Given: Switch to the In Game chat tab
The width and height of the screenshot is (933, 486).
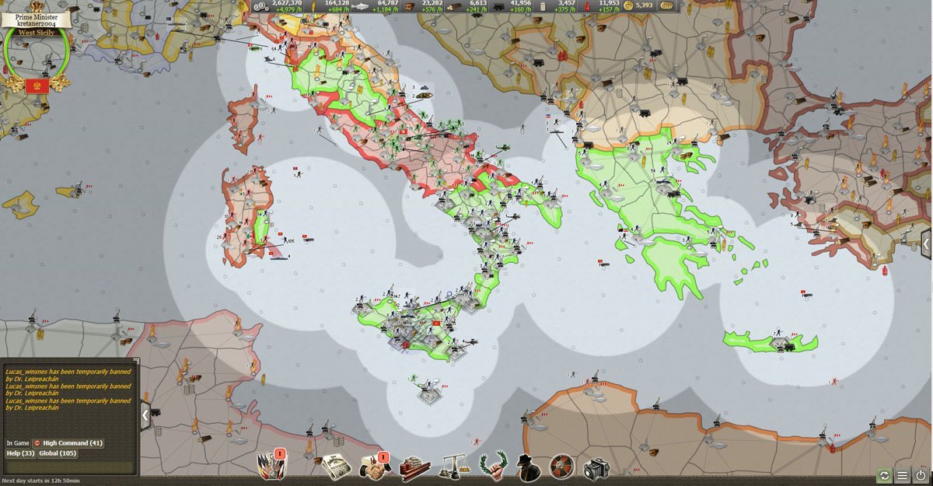Looking at the screenshot, I should 17,442.
